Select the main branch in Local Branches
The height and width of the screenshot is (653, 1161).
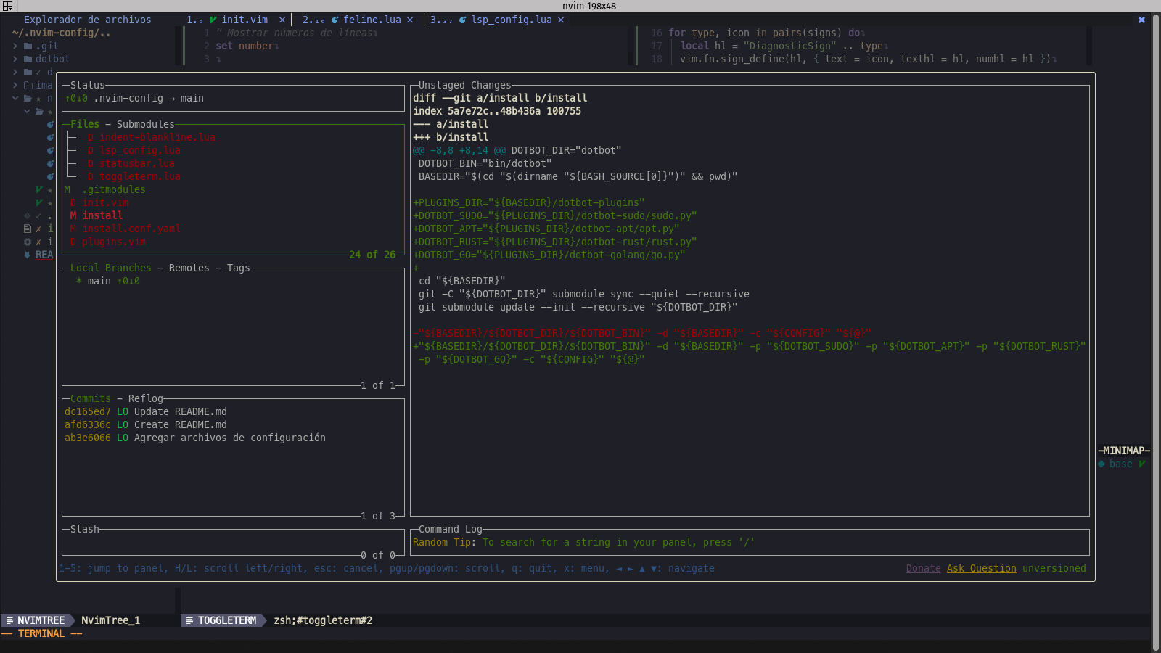[x=232, y=281]
